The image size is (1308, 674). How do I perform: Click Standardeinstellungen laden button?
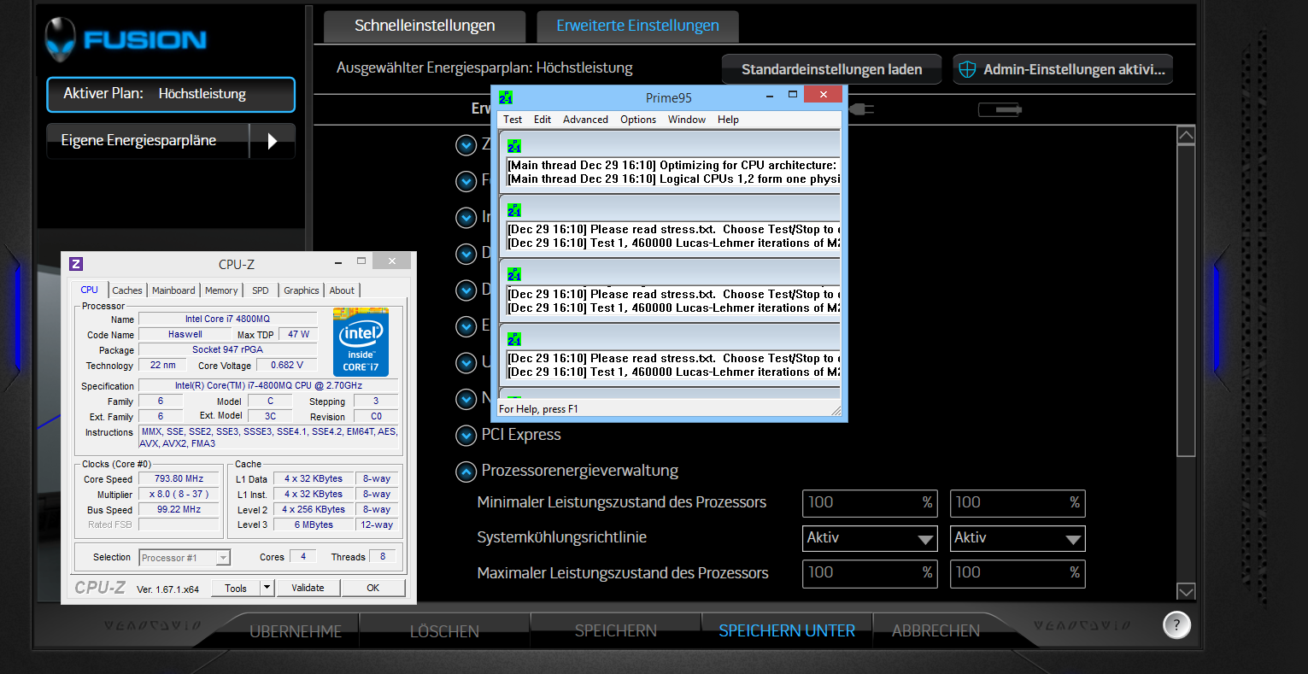(x=831, y=69)
